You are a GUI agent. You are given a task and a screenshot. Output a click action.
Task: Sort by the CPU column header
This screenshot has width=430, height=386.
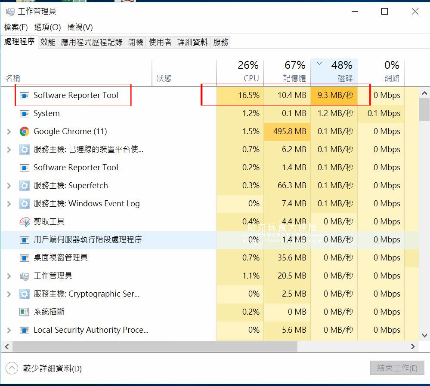240,72
